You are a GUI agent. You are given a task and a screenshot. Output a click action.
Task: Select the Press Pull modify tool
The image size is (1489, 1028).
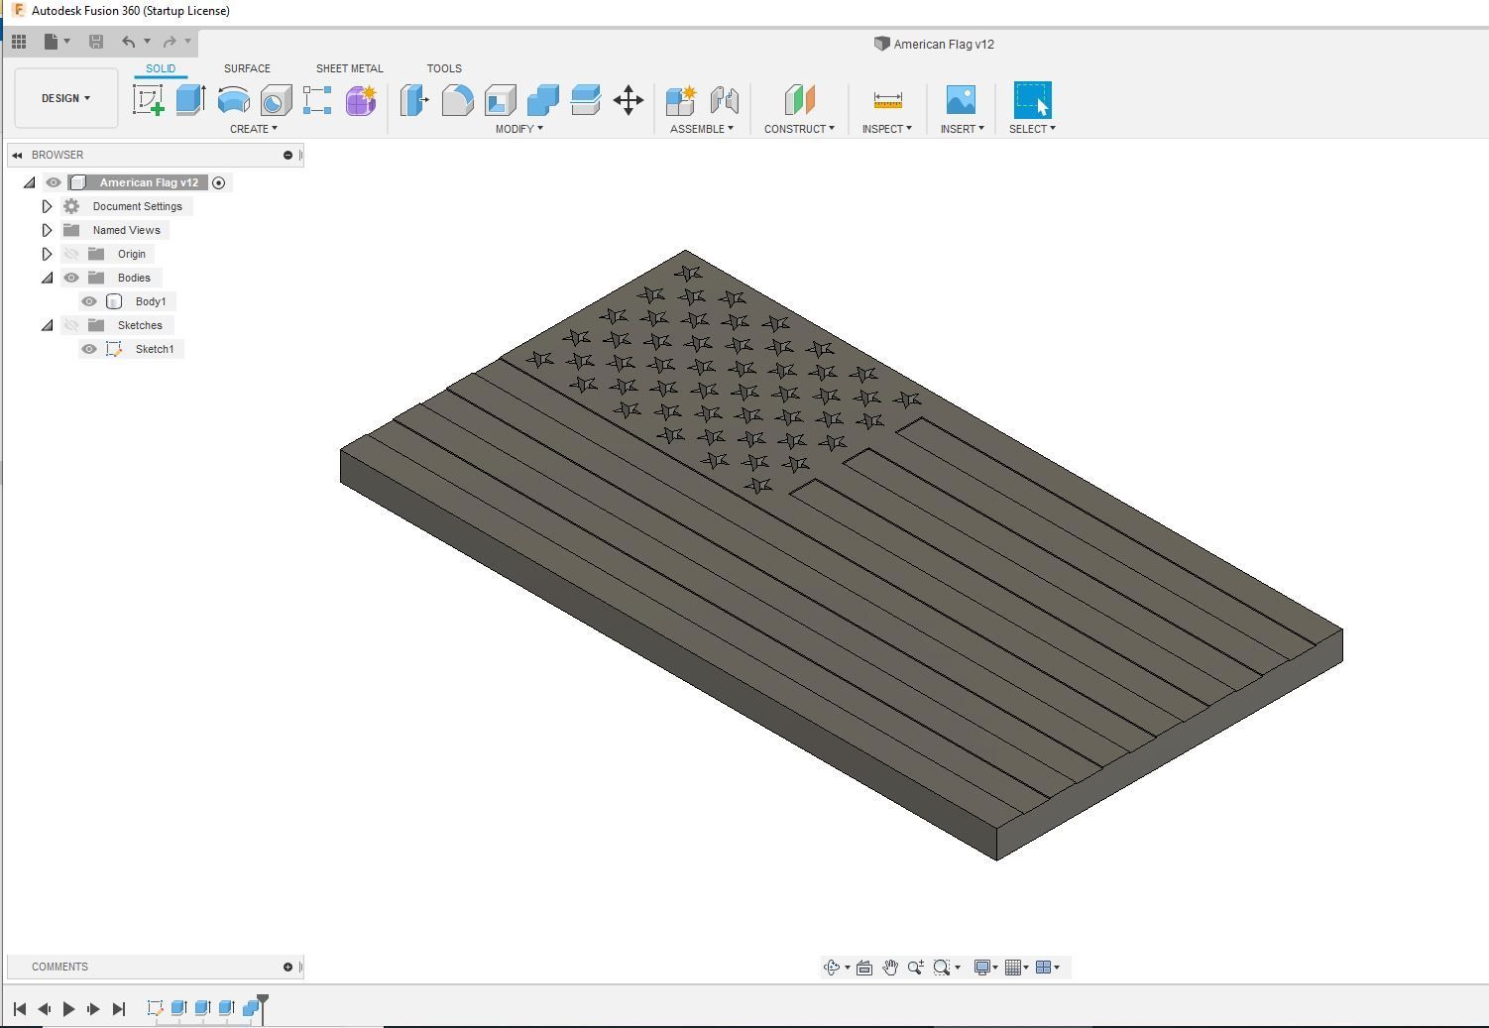point(412,100)
